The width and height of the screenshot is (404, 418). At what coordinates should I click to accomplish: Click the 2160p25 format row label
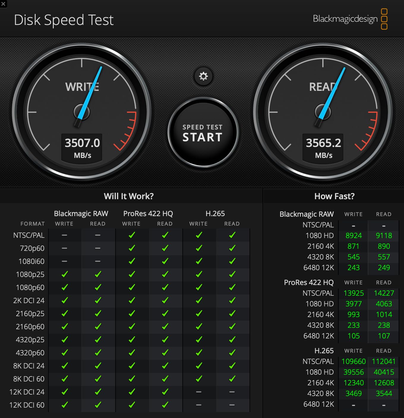point(30,313)
